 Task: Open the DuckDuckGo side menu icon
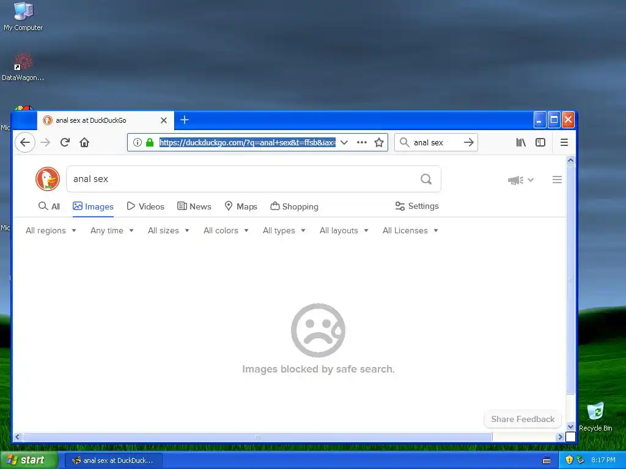[557, 180]
